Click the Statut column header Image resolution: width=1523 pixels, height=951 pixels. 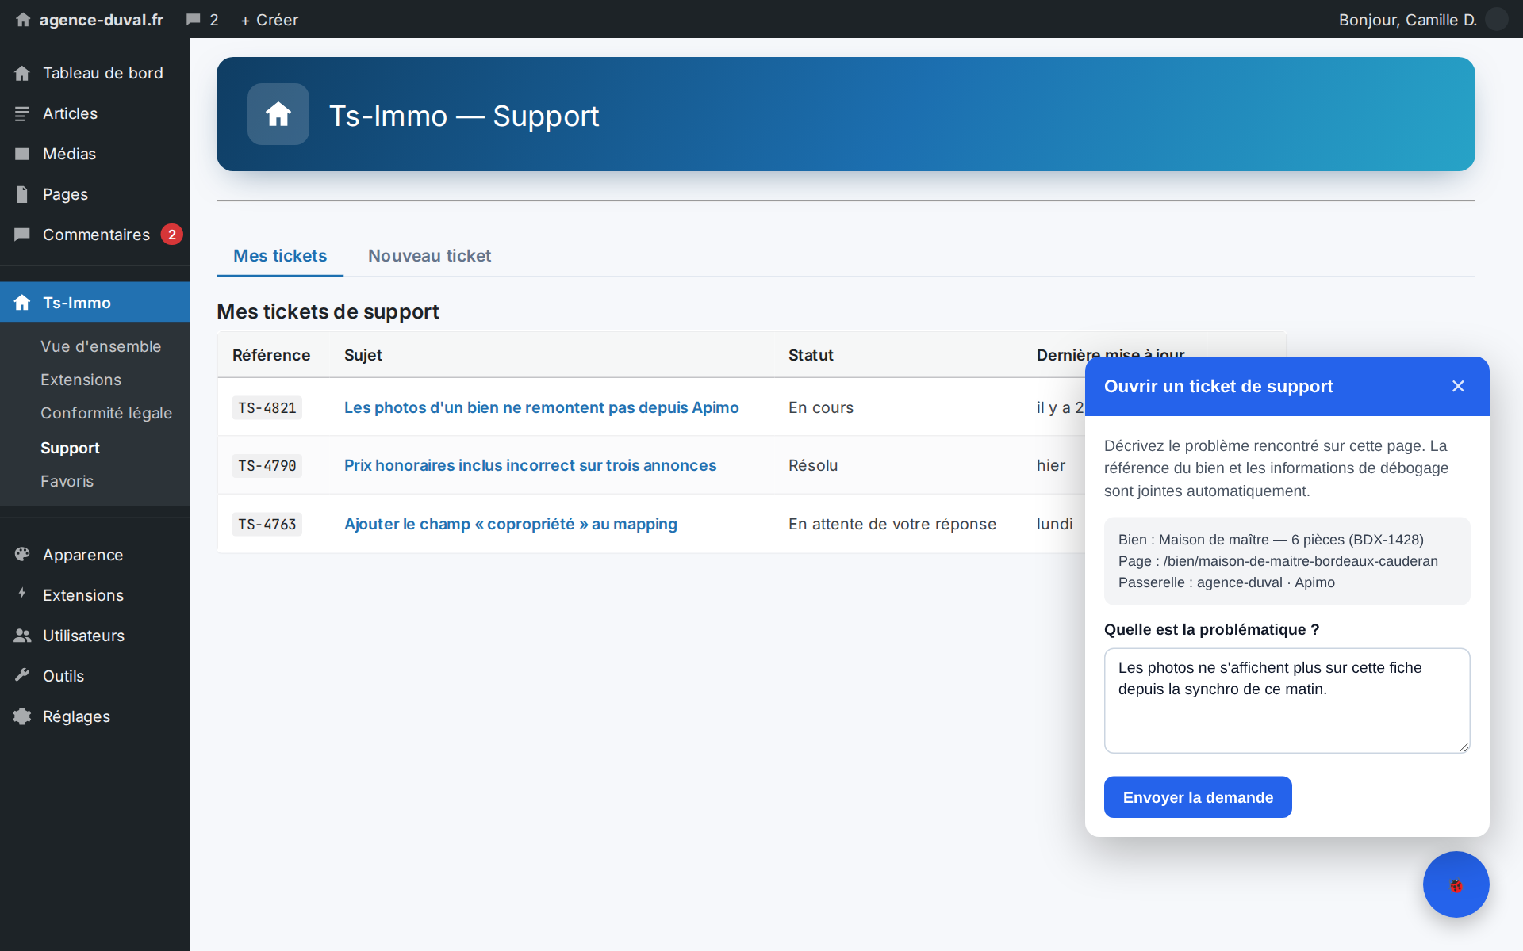811,355
